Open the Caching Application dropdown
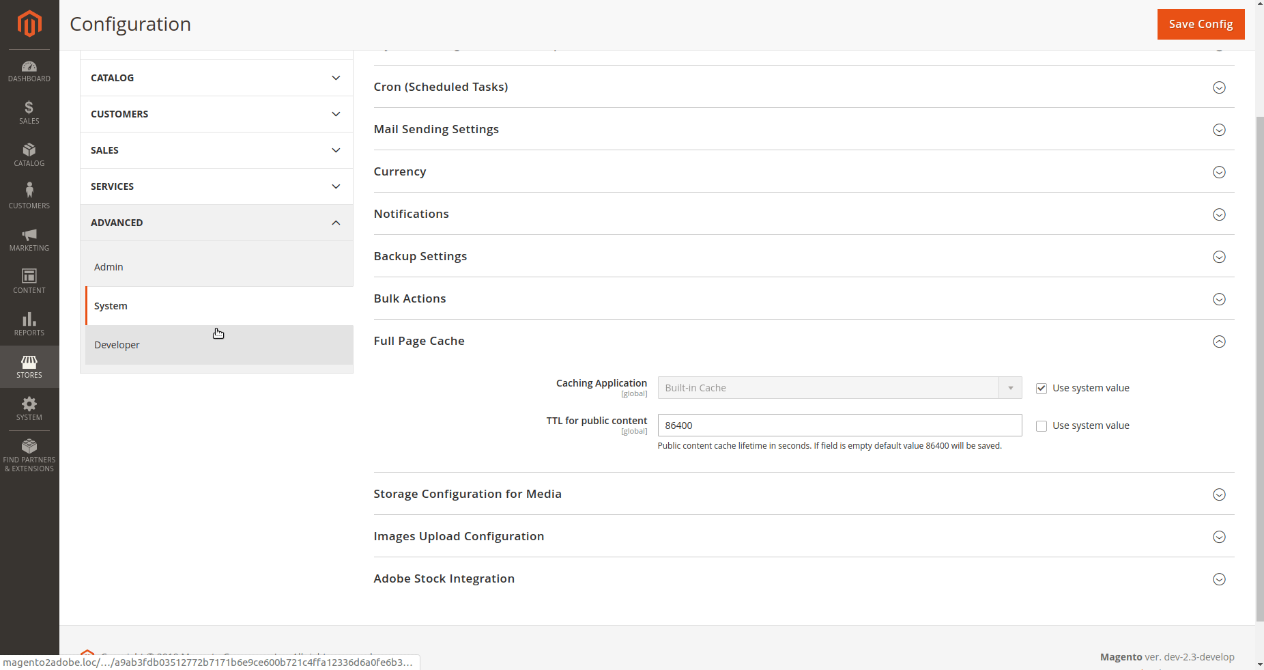The height and width of the screenshot is (670, 1264). [x=839, y=387]
